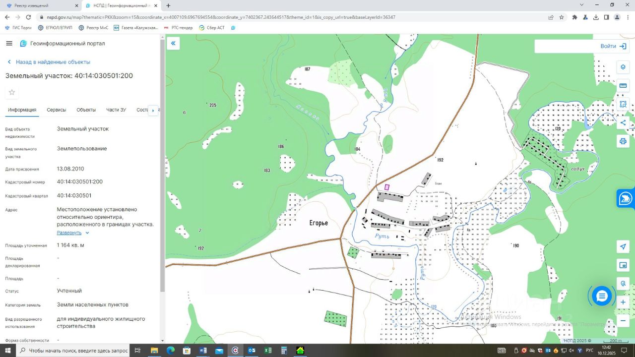Screen dimensions: 635x357
Task: Open the map layers tool
Action: point(623,67)
